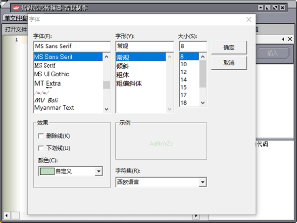Select font size 12
This screenshot has height=223, width=297.
184,72
